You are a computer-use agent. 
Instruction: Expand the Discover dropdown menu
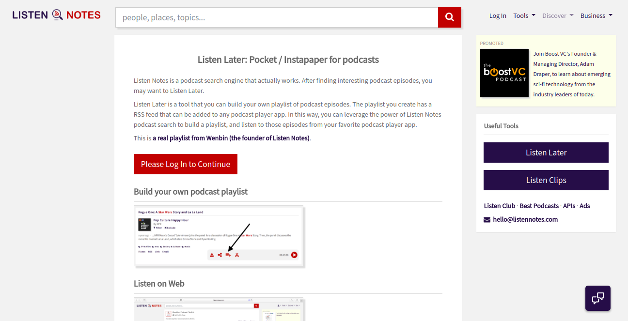pos(558,15)
